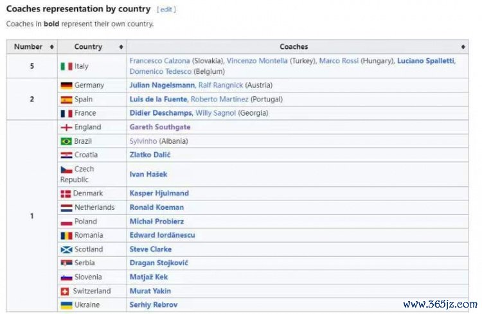Click the edit link beside section heading
The image size is (482, 314).
pos(166,10)
